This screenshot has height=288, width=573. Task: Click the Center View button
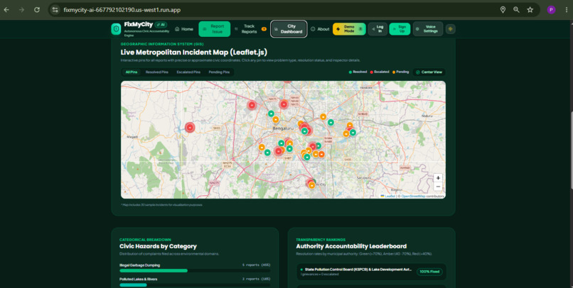(x=429, y=72)
